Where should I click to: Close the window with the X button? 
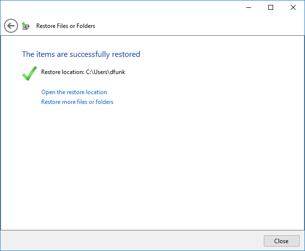[x=293, y=7]
